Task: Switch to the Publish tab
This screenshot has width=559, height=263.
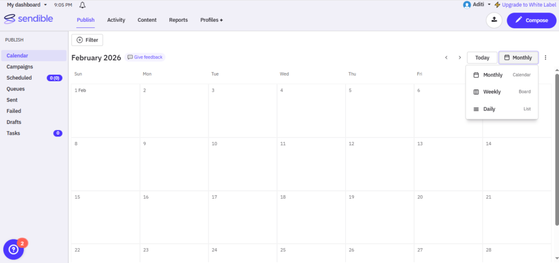Action: [x=86, y=20]
